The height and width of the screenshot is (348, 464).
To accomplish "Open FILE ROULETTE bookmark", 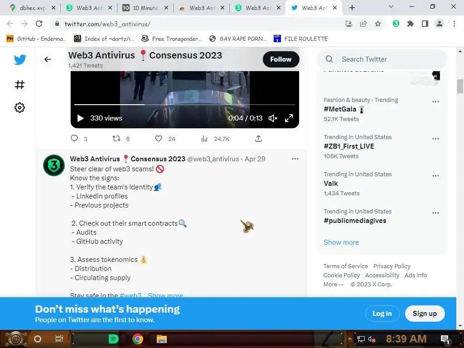I will click(x=301, y=39).
